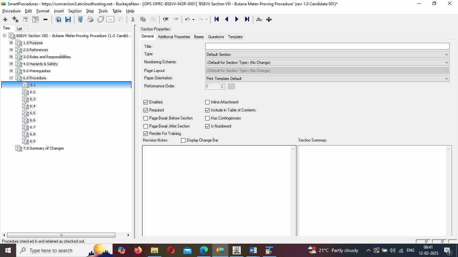Open the Opera browser taskbar icon

click(171, 250)
